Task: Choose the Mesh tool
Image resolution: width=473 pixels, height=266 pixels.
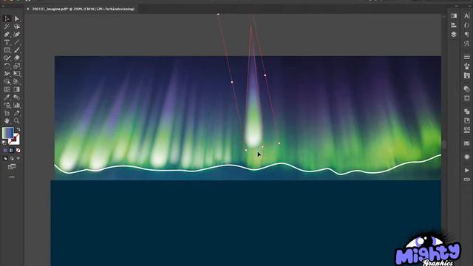Action: (x=7, y=89)
